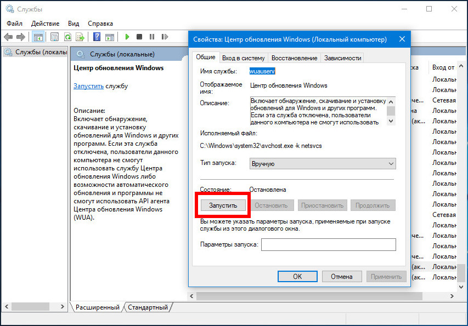
Task: Click the Back arrow toolbar icon
Action: (x=8, y=37)
